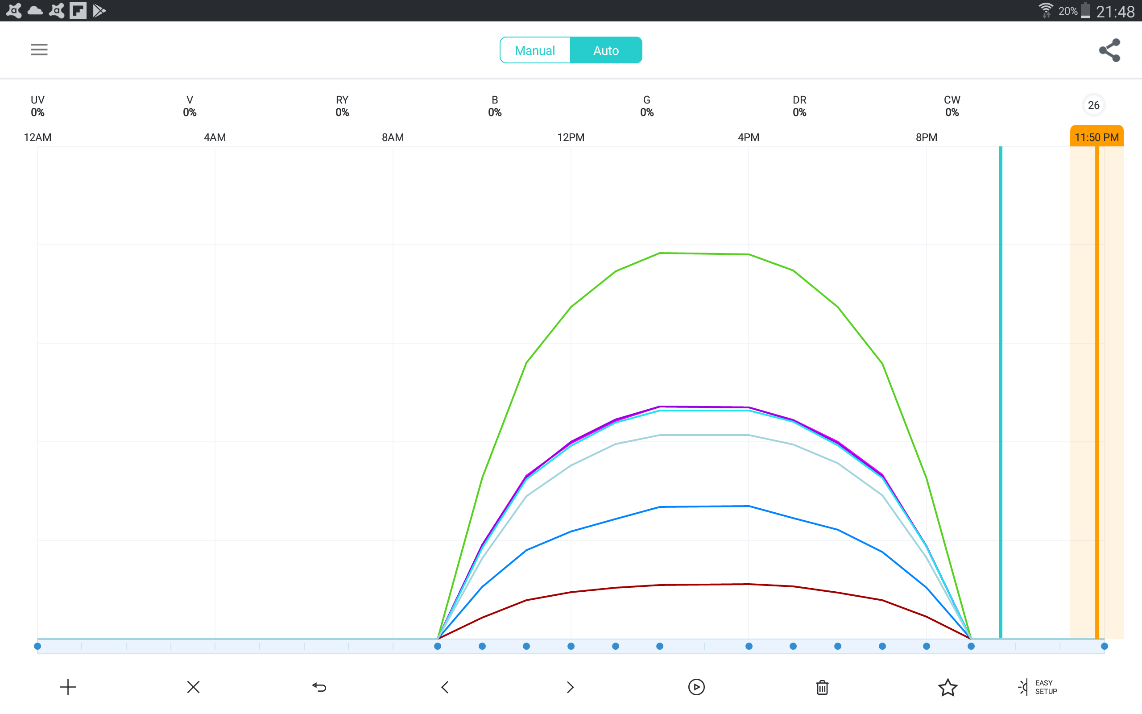Tap the 26 temperature badge
The width and height of the screenshot is (1142, 714).
tap(1093, 105)
